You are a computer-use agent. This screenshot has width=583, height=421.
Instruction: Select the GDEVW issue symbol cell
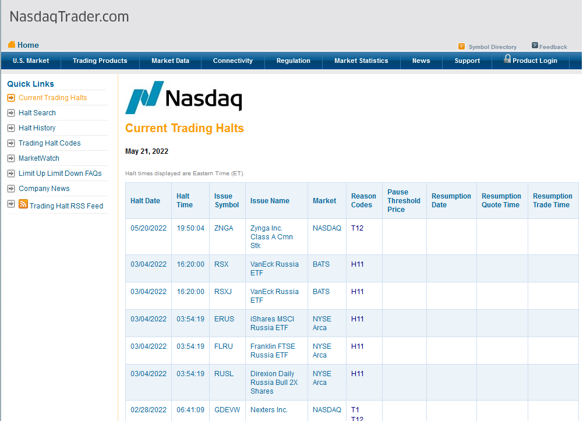pyautogui.click(x=227, y=410)
